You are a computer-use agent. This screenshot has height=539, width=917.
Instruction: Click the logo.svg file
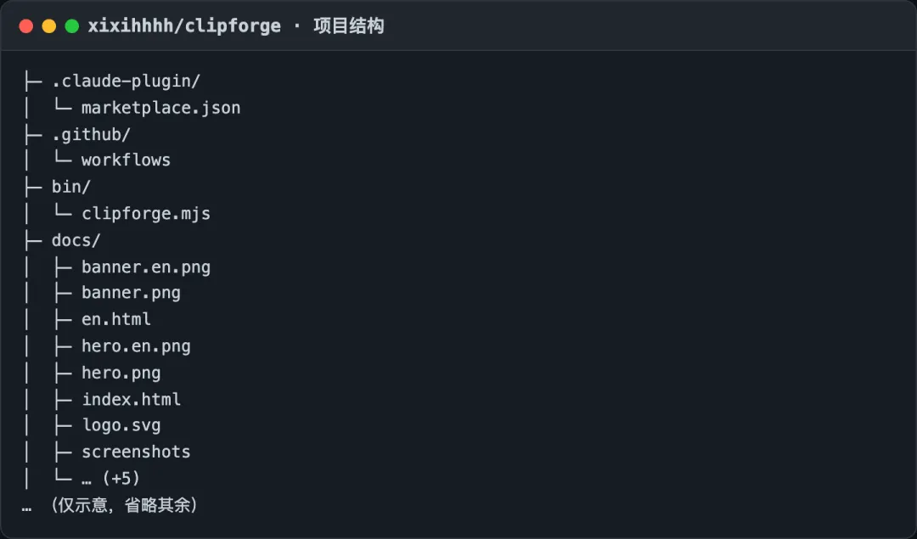click(121, 425)
